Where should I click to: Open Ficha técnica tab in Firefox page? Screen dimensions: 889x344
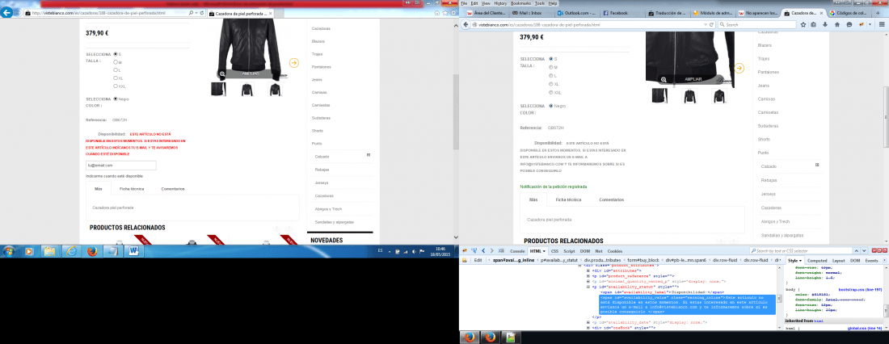(x=568, y=199)
